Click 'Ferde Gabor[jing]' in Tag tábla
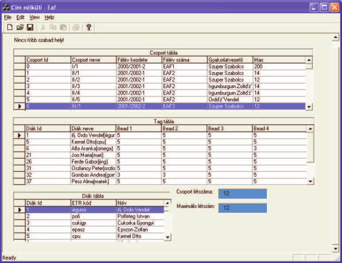342x263 pixels. tap(93, 162)
